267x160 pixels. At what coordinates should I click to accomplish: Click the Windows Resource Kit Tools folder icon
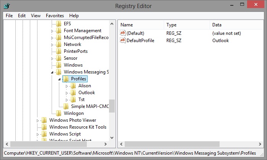click(x=44, y=127)
